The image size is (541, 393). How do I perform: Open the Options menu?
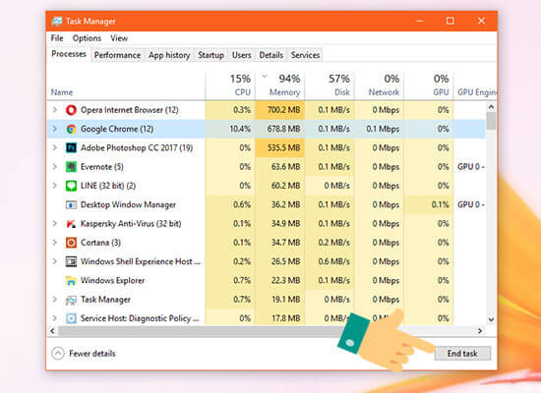87,38
